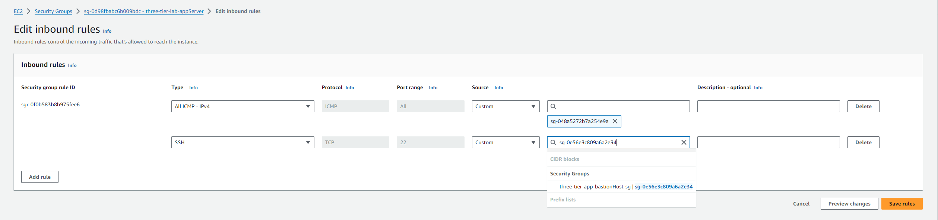This screenshot has height=220, width=938.
Task: Open Info link beside Inbound rules panel title
Action: click(x=72, y=65)
